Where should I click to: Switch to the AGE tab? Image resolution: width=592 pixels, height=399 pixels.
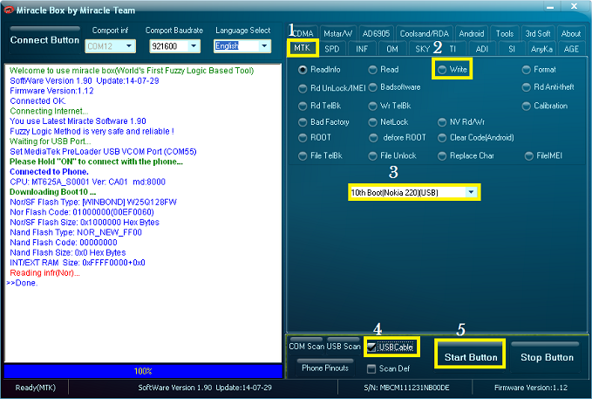pos(571,49)
